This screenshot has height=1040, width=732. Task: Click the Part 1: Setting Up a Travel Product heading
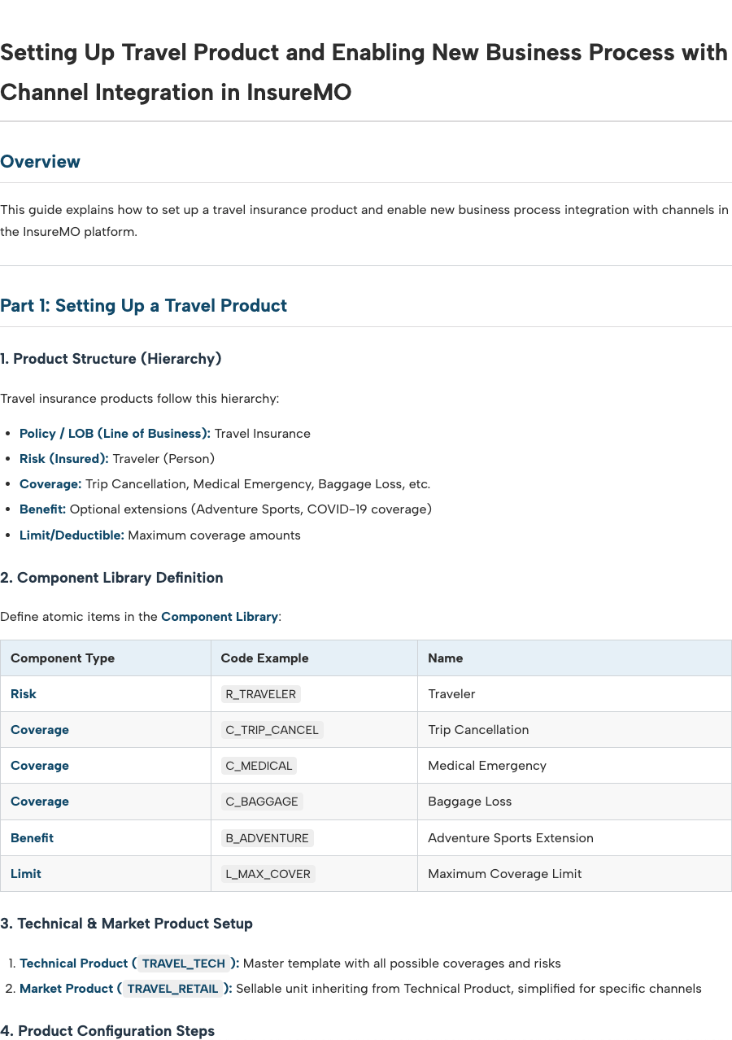pos(143,305)
